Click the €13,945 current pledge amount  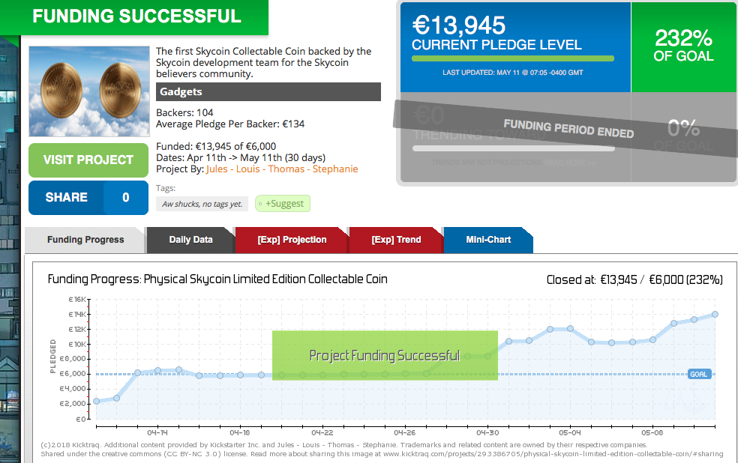click(459, 25)
